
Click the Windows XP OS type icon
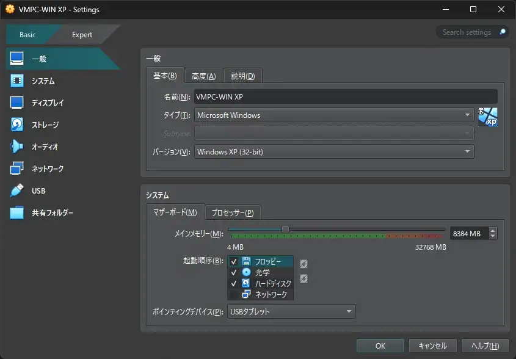[487, 117]
